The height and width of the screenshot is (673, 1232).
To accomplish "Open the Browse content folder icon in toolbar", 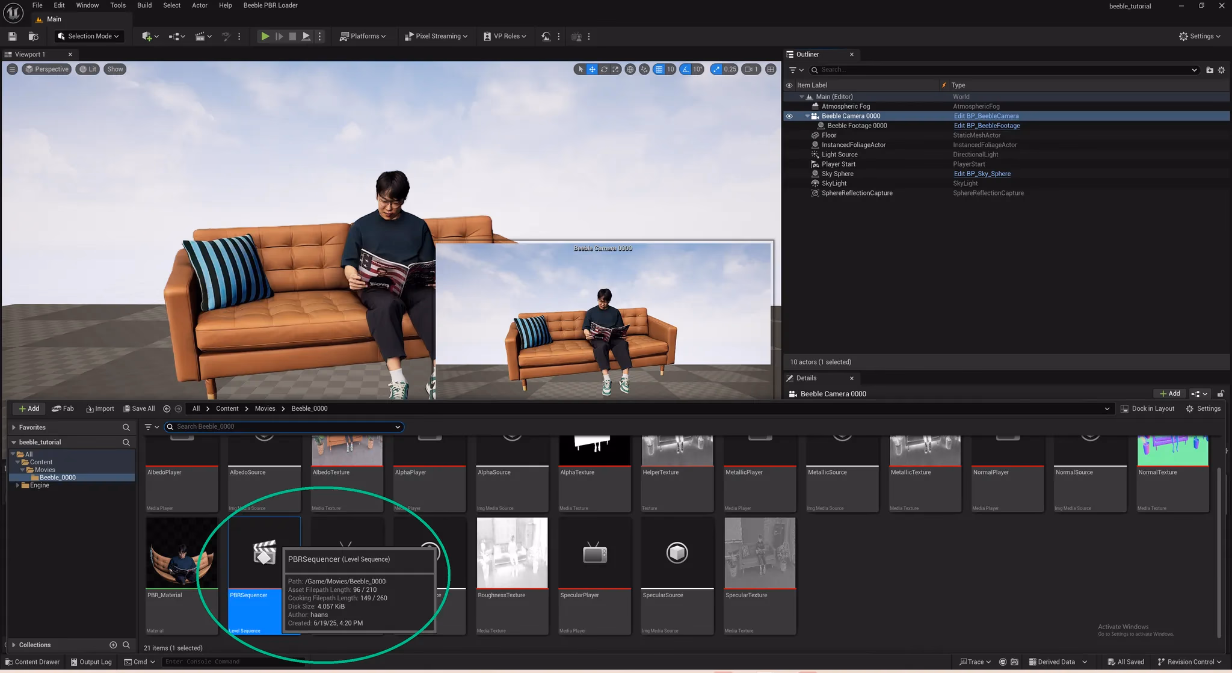I will point(34,37).
